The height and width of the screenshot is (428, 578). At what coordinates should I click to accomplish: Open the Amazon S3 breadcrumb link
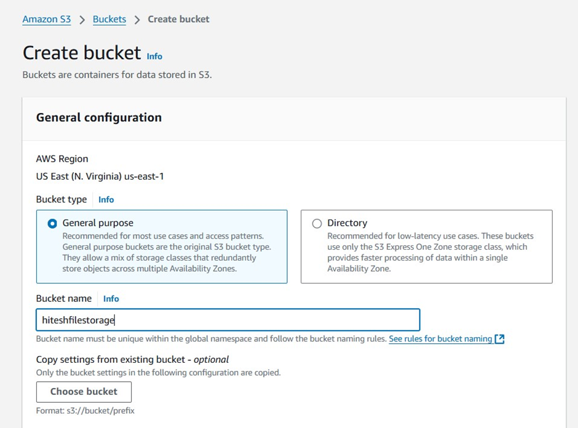click(46, 19)
